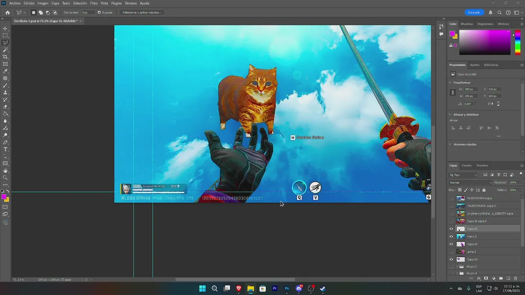Viewport: 525px width, 295px height.
Task: Select the Move tool
Action: click(5, 29)
